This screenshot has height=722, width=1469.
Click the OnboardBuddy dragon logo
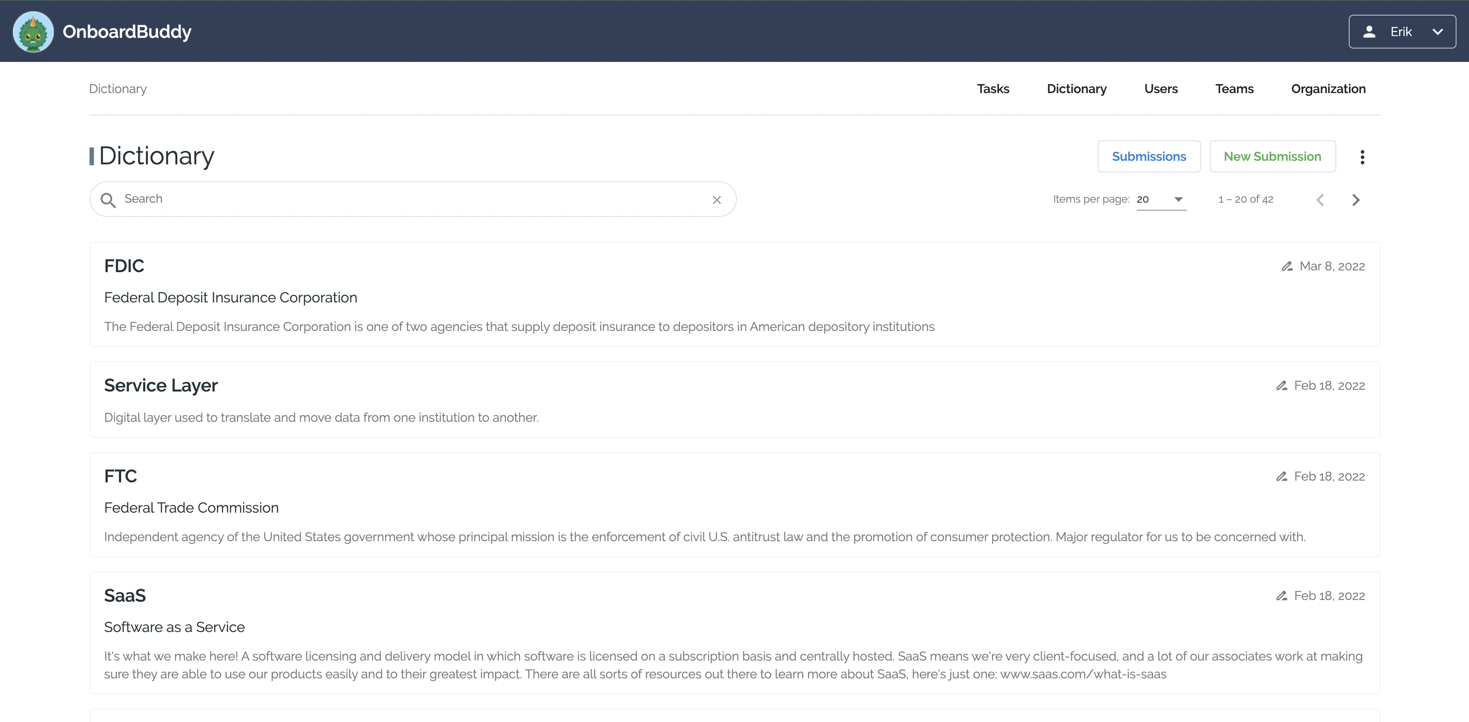33,32
